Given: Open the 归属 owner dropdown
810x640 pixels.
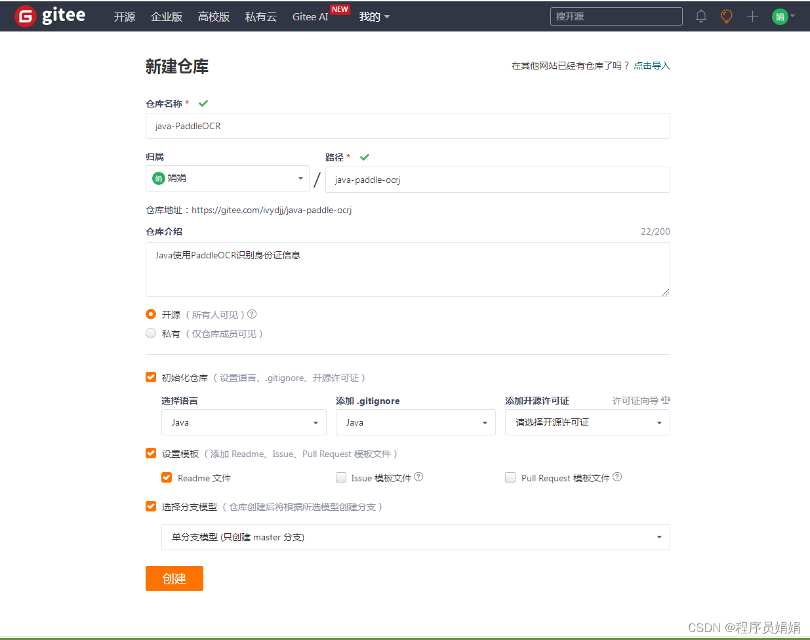Looking at the screenshot, I should point(228,178).
